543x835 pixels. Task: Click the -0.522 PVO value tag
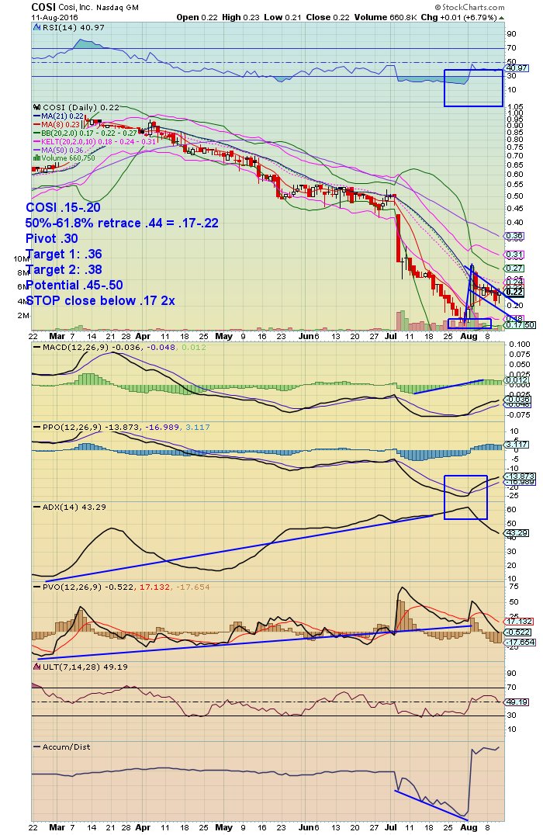coord(517,632)
